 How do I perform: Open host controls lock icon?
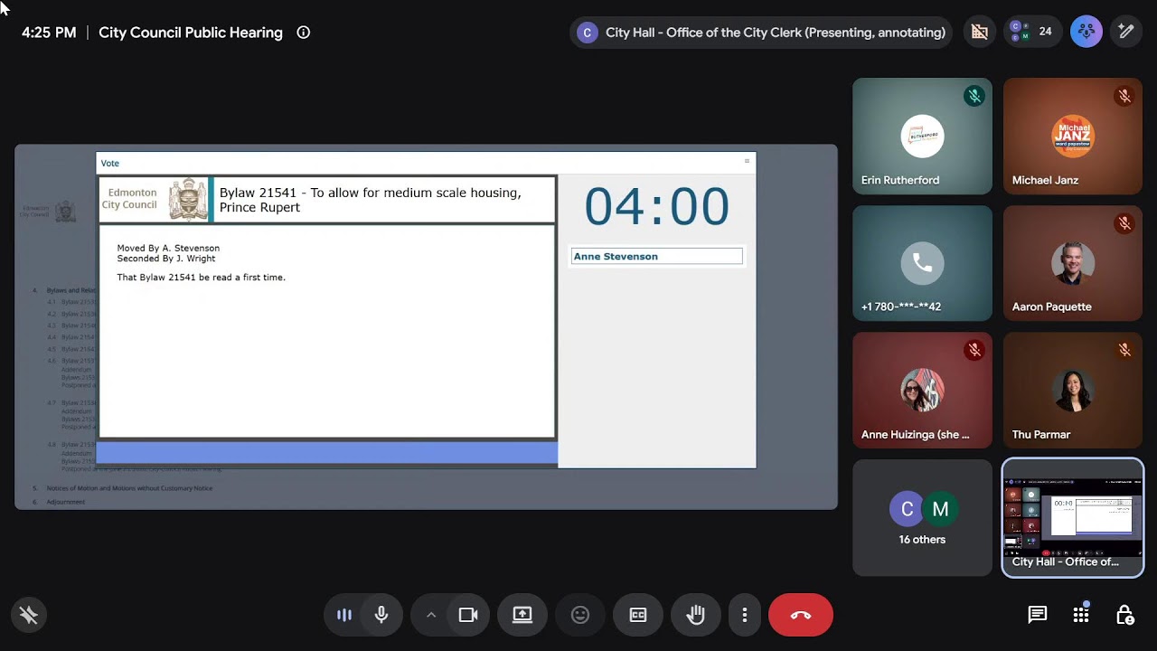tap(1124, 616)
